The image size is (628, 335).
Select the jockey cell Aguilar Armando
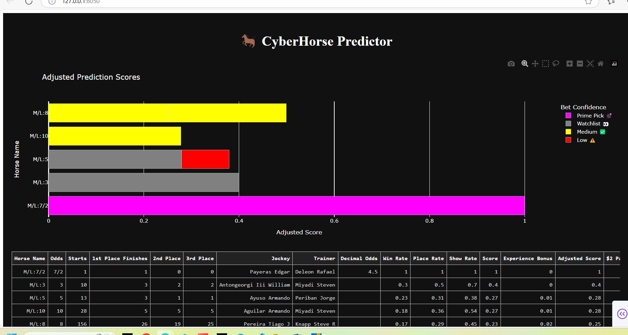click(x=255, y=311)
